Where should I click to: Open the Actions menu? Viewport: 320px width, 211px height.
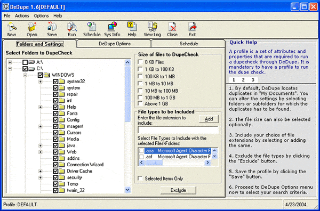click(22, 15)
